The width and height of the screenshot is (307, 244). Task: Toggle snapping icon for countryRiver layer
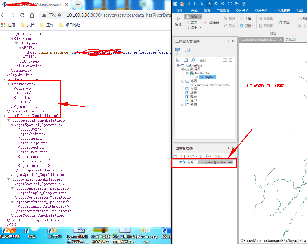click(x=192, y=162)
